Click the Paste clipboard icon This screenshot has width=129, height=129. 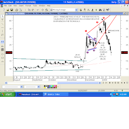coord(33,10)
